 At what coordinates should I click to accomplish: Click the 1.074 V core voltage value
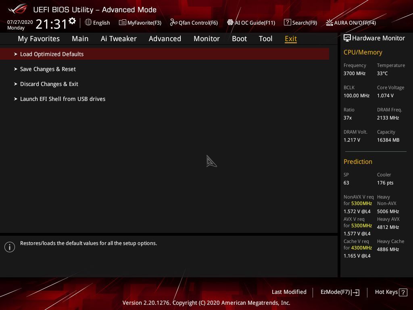pos(385,96)
